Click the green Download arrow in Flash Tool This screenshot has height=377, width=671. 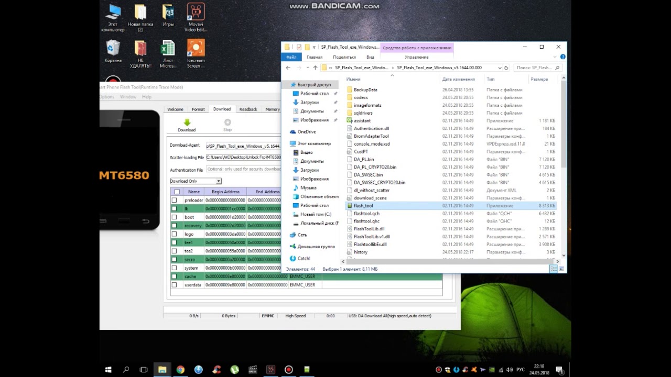187,123
